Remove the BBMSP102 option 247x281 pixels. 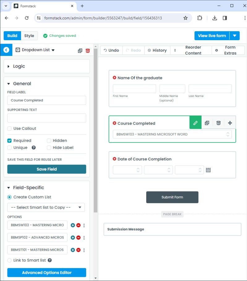click(78, 238)
